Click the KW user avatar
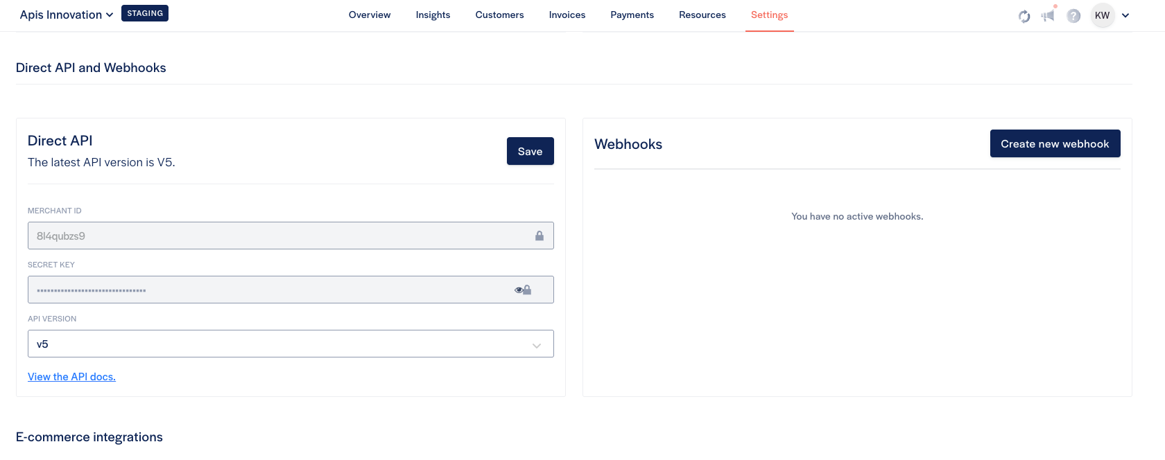 (1102, 15)
